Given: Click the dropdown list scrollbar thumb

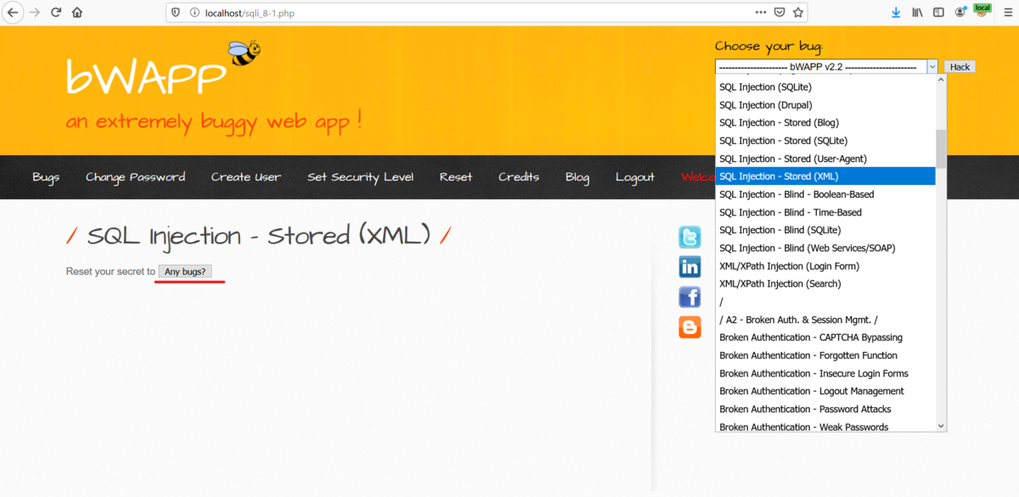Looking at the screenshot, I should [x=941, y=148].
